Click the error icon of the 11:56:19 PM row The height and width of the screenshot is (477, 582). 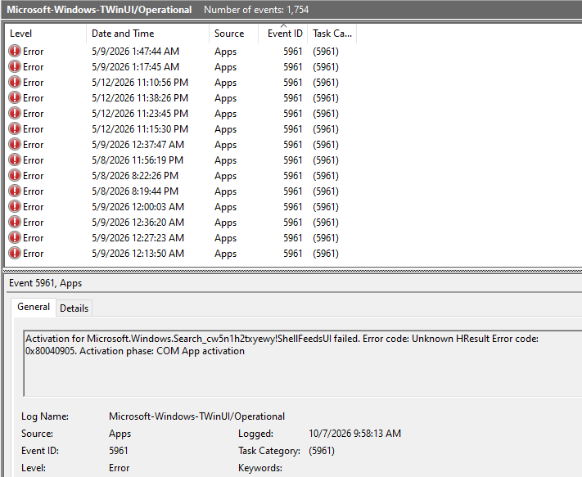coord(15,160)
